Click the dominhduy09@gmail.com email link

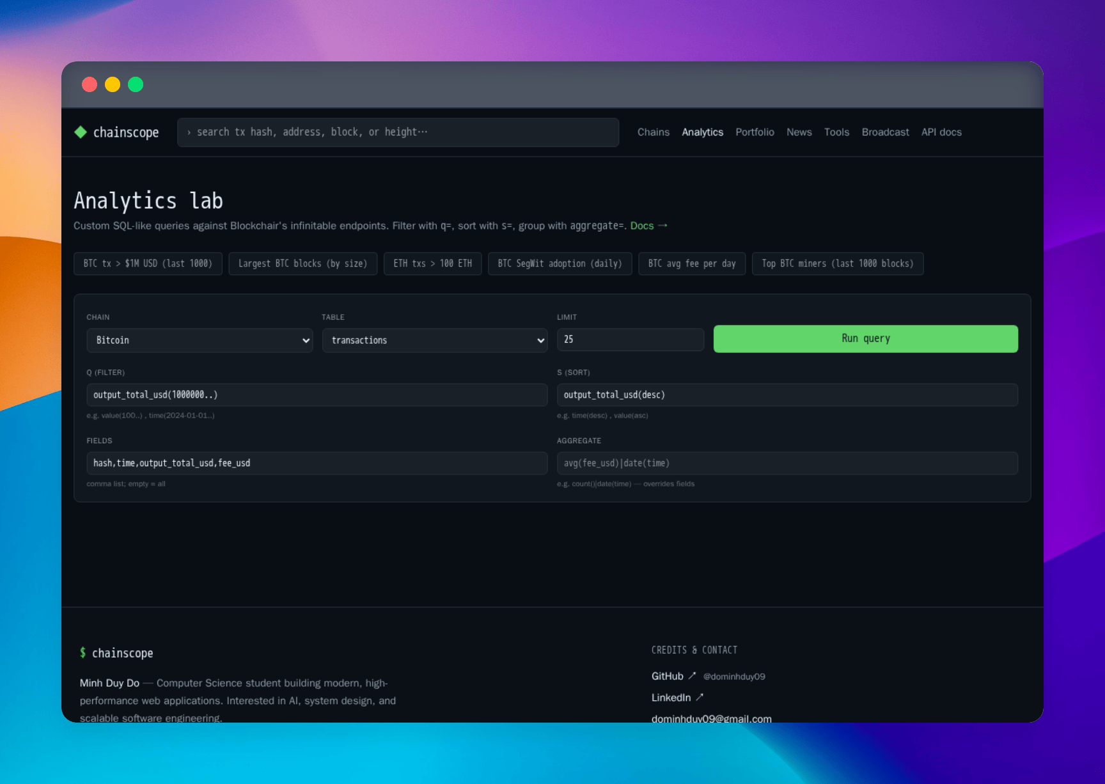point(711,718)
